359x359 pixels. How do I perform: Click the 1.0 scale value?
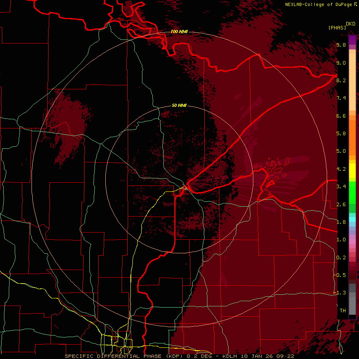point(341,240)
